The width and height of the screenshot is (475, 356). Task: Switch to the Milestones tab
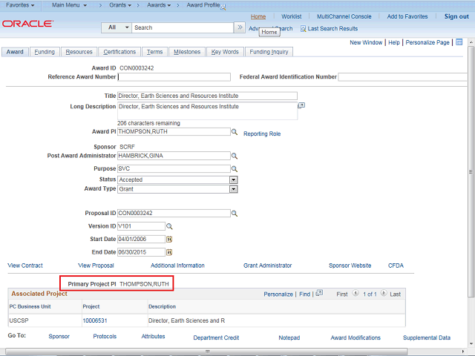point(186,52)
